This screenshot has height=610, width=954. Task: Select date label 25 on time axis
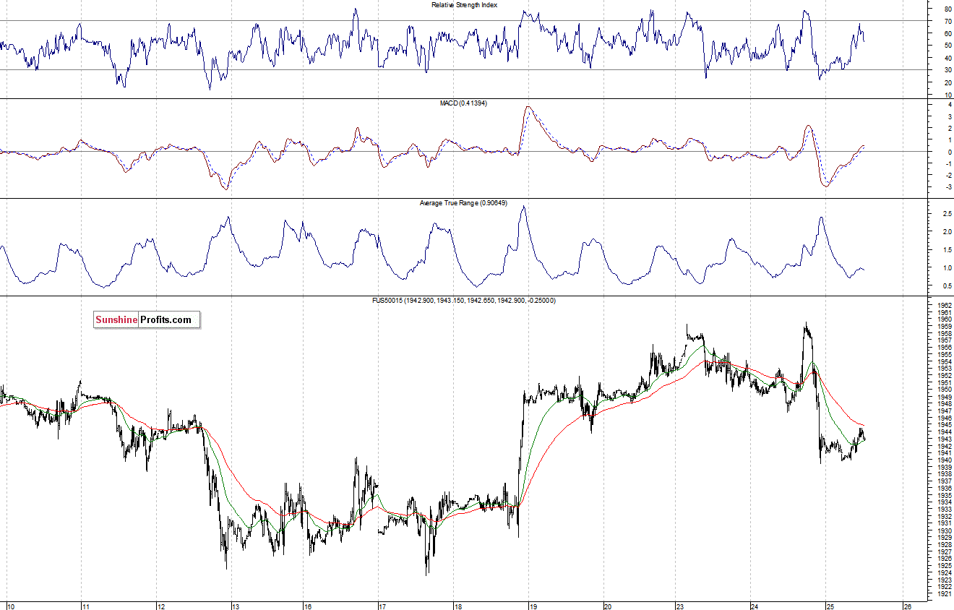pos(831,606)
